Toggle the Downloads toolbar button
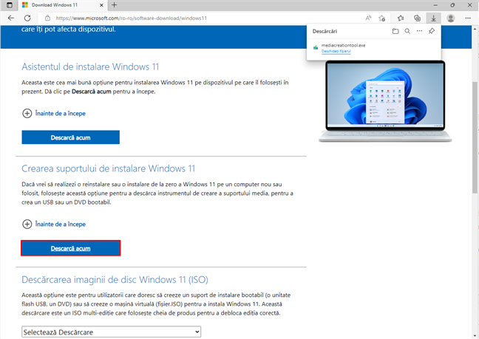The width and height of the screenshot is (479, 339). click(x=433, y=18)
